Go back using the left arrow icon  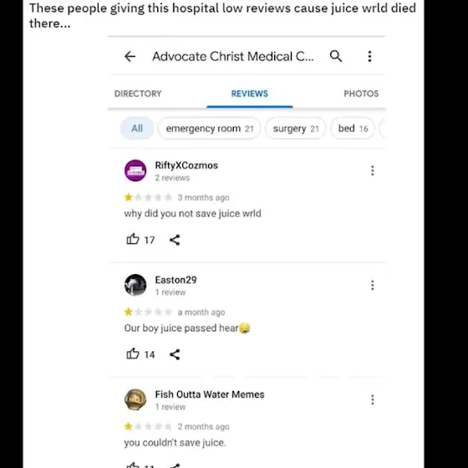pyautogui.click(x=130, y=57)
